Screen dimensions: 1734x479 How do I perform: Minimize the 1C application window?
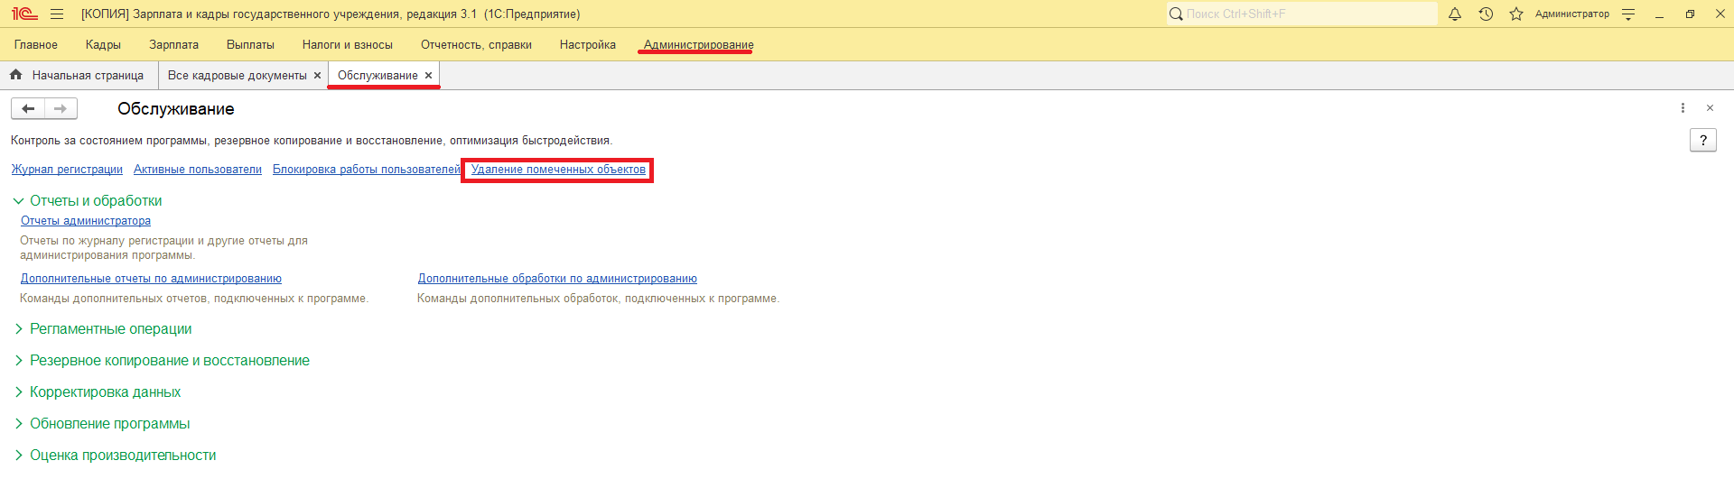pos(1659,14)
